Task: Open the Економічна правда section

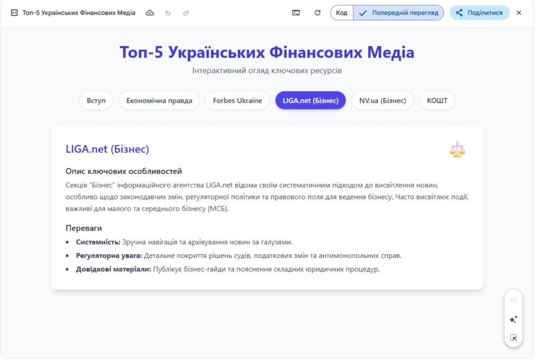Action: click(x=160, y=100)
